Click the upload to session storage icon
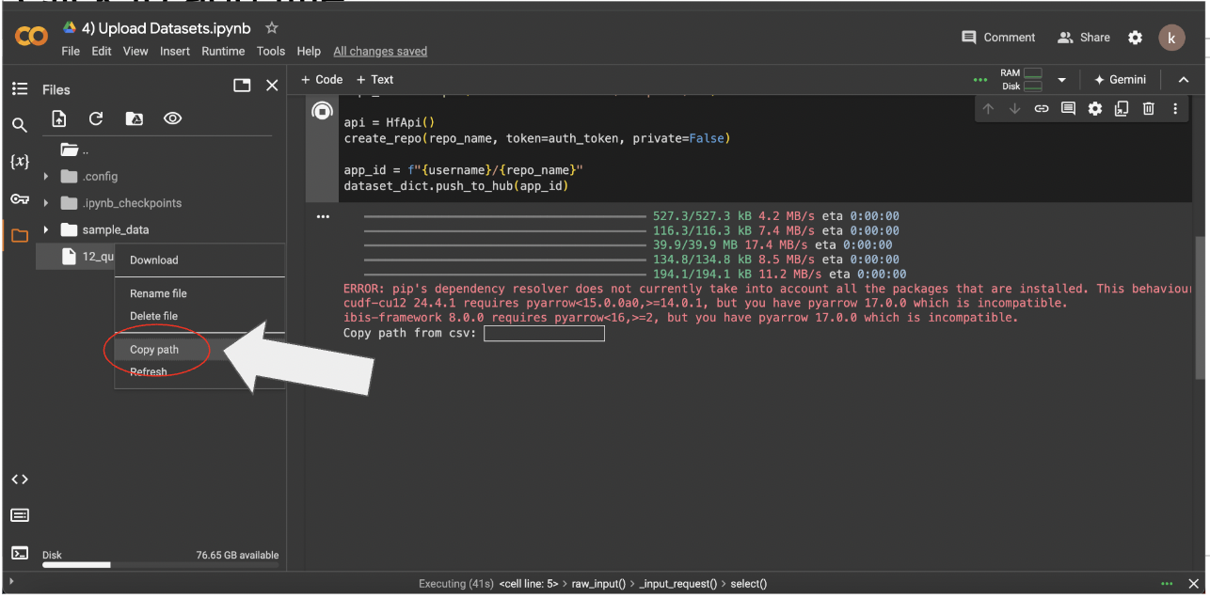Screen dimensions: 1210x598 (59, 118)
